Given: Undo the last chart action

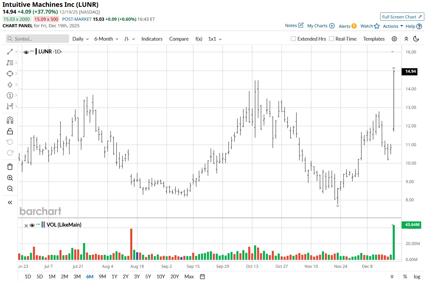Looking at the screenshot, I should click(10, 142).
